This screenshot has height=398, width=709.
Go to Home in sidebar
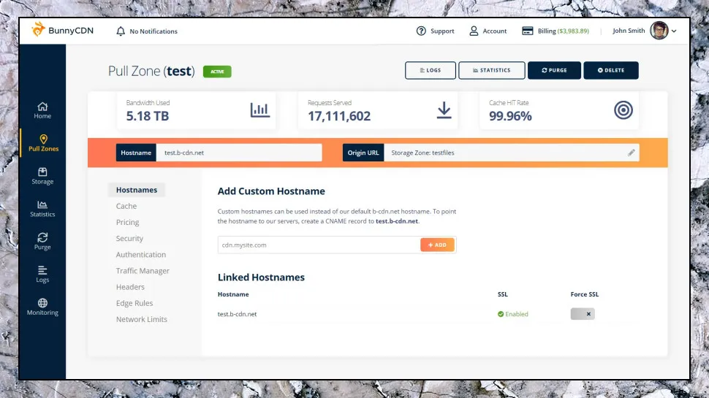tap(42, 111)
